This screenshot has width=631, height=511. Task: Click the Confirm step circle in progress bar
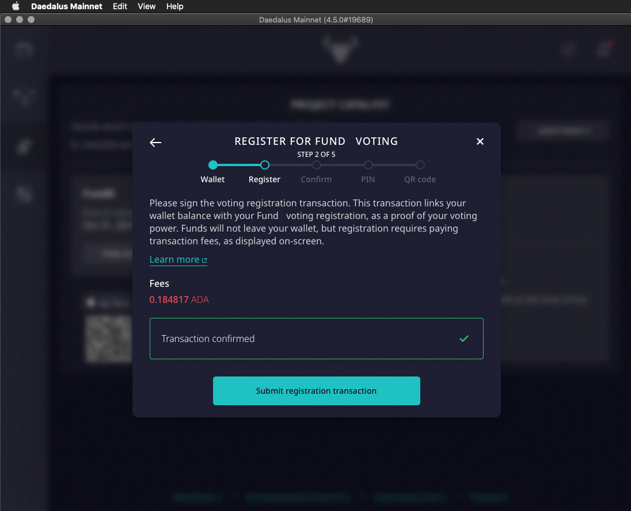tap(317, 165)
